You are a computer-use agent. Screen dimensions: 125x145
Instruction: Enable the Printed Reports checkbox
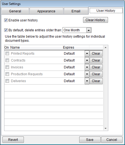(x=7, y=54)
